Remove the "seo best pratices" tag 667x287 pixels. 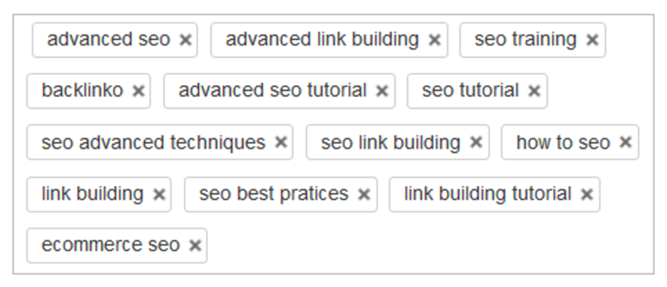364,195
